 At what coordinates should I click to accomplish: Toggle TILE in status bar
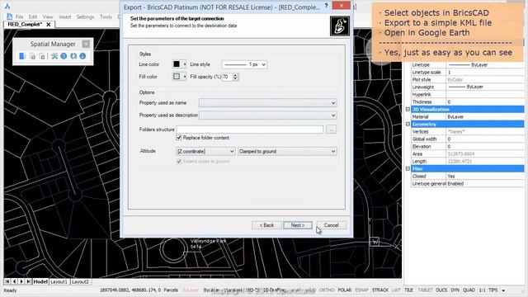coord(409,290)
